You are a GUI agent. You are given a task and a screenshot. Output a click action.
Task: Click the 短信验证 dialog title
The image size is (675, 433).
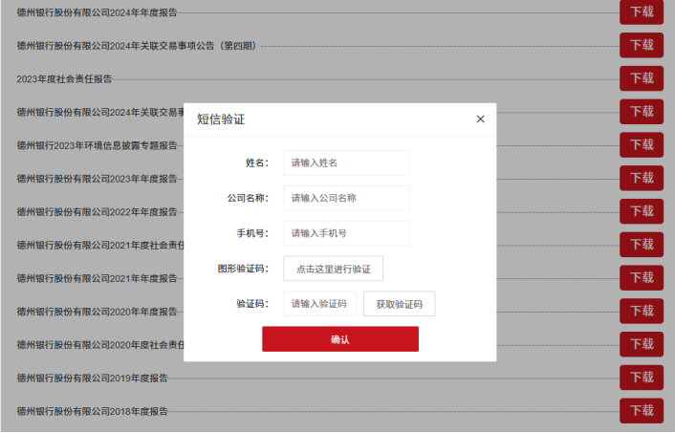point(221,119)
